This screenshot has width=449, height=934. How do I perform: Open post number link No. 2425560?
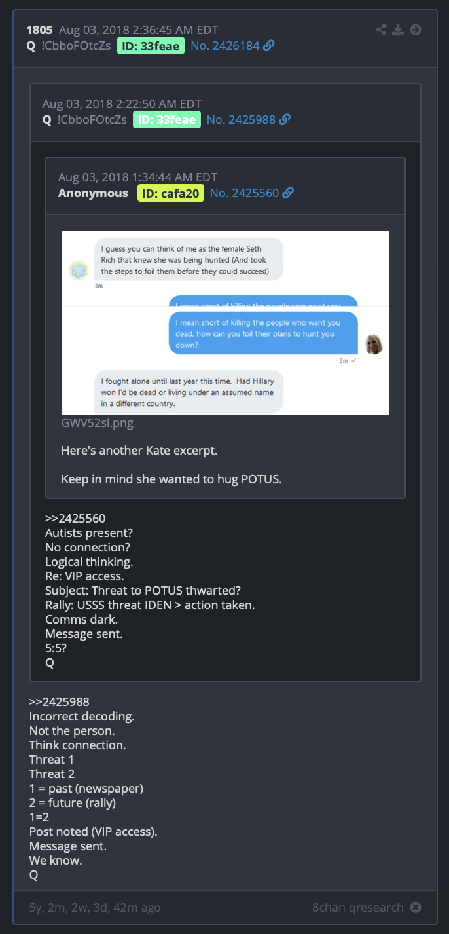pyautogui.click(x=244, y=193)
